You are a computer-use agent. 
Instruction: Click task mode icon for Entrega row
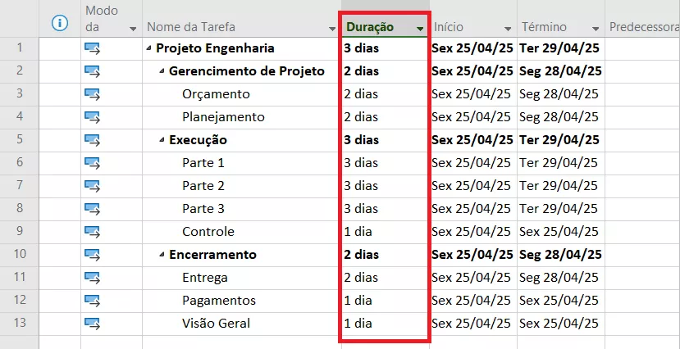92,278
